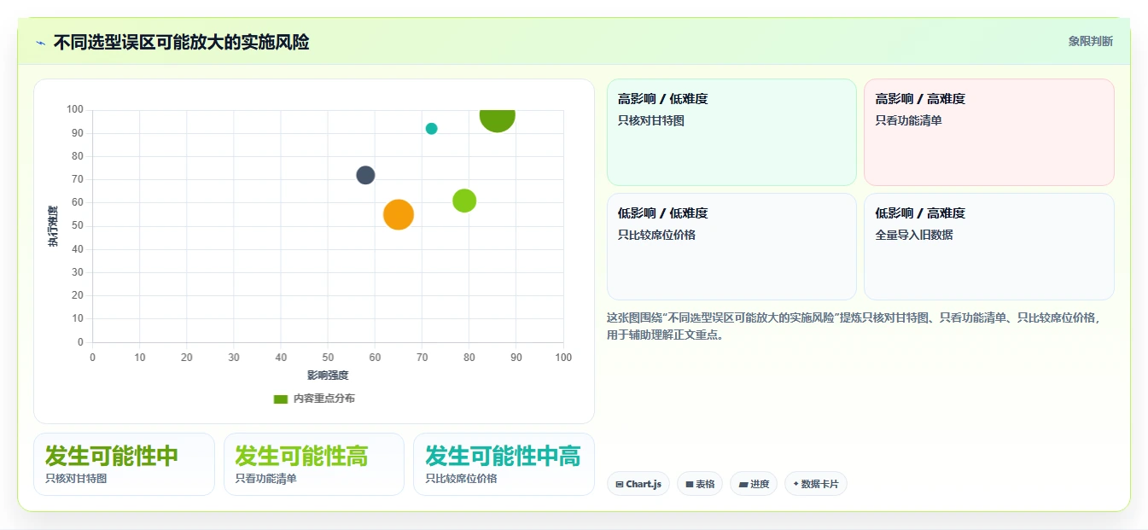
Task: Click the 数据卡片 tag chip
Action: (816, 484)
